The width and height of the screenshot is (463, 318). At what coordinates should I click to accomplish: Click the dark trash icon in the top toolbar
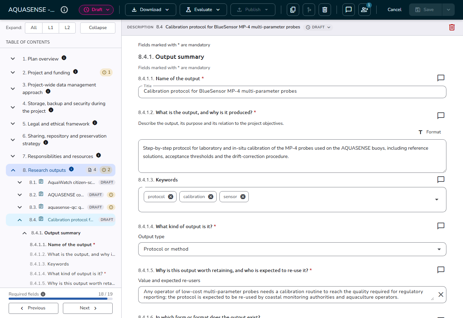coord(325,10)
